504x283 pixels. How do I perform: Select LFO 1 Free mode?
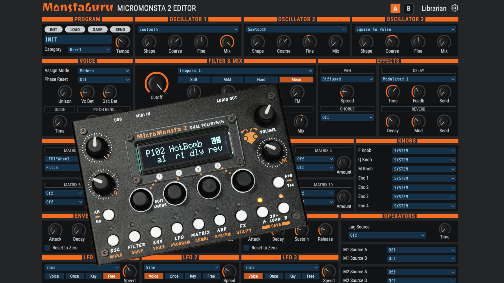(x=111, y=276)
